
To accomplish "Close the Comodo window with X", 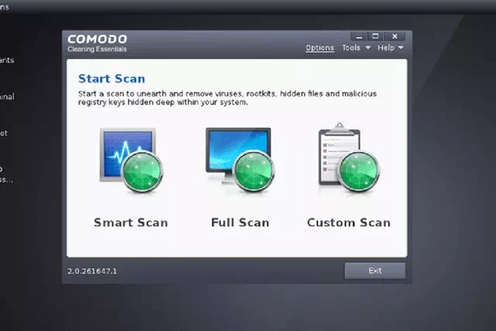I will coord(394,36).
